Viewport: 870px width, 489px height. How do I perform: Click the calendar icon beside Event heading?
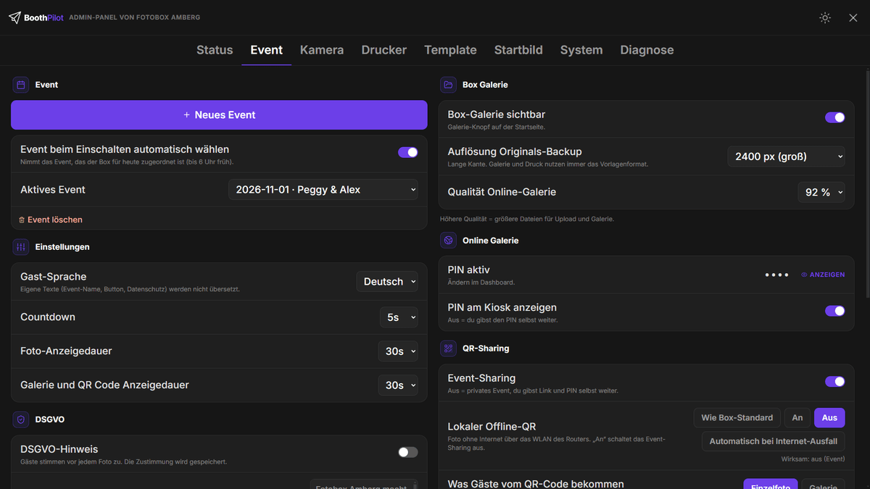click(x=21, y=85)
